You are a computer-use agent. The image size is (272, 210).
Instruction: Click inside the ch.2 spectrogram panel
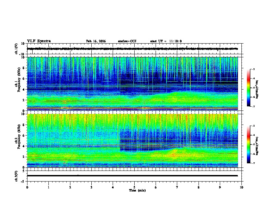[x=133, y=141]
